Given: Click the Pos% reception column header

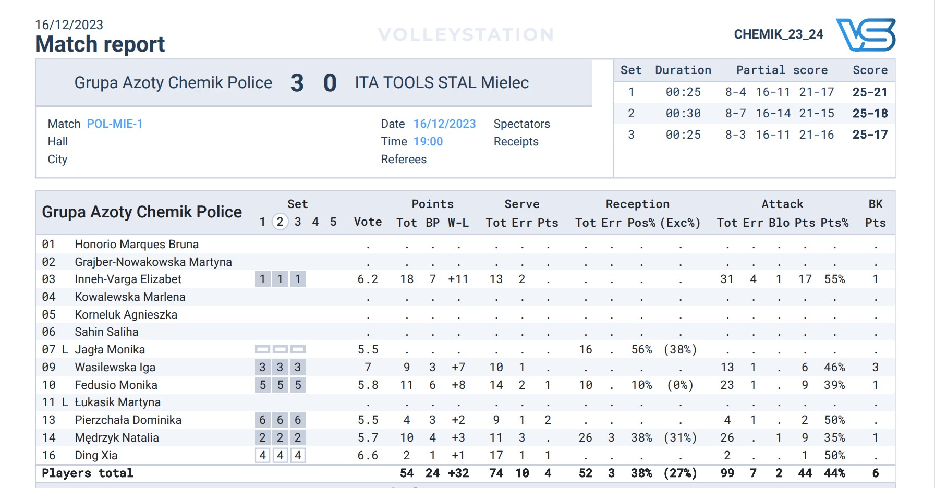Looking at the screenshot, I should click(x=641, y=223).
